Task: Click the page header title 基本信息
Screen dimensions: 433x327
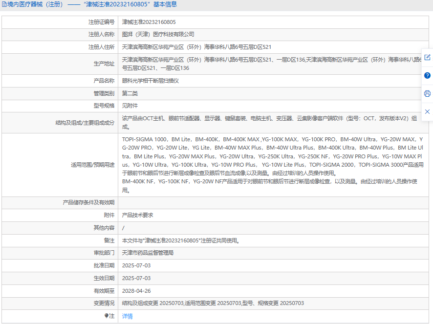Action: (x=165, y=4)
